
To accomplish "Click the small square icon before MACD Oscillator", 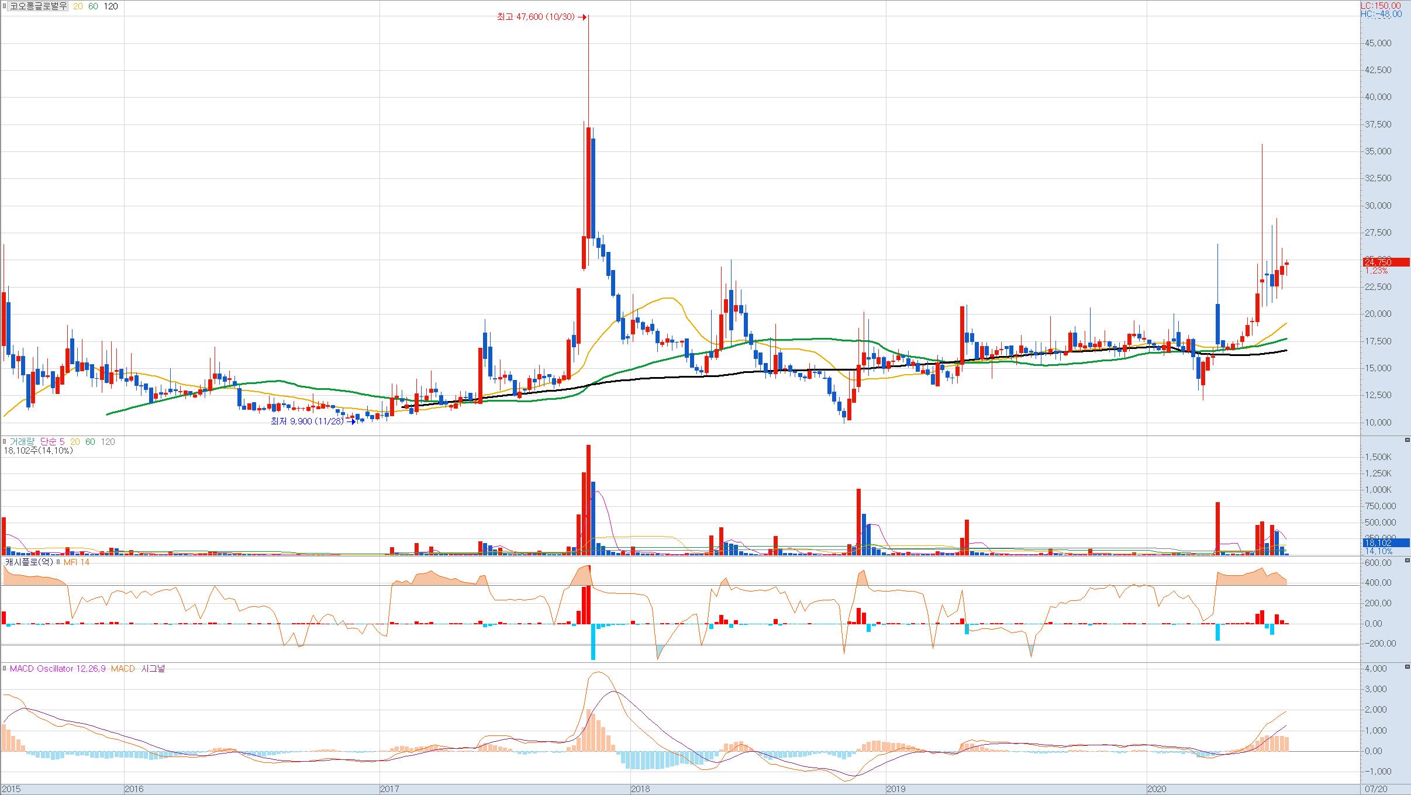I will [x=5, y=669].
